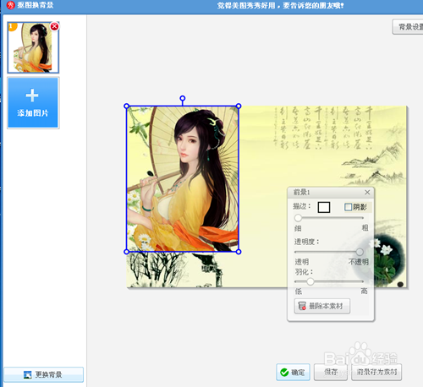Screen dimensions: 423x387
Task: Enable the 阴影 shadow checkbox
Action: 349,207
